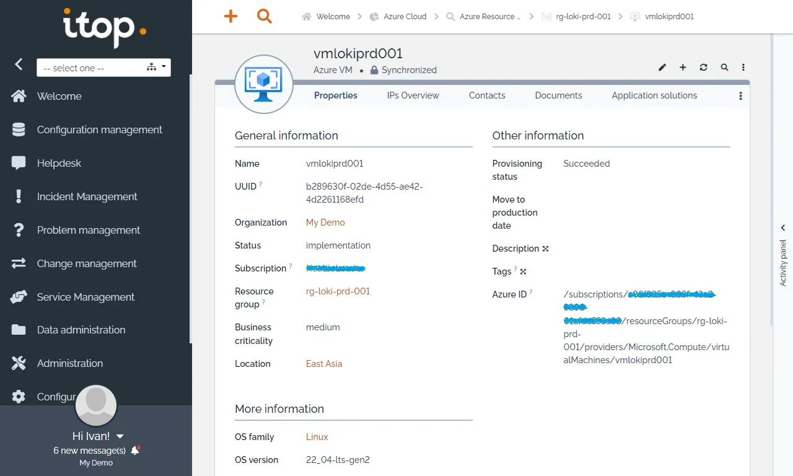This screenshot has width=793, height=476.
Task: Open the Documents tab
Action: 558,95
